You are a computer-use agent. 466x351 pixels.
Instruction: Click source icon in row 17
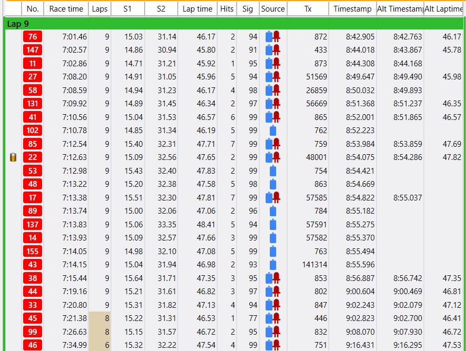273,197
